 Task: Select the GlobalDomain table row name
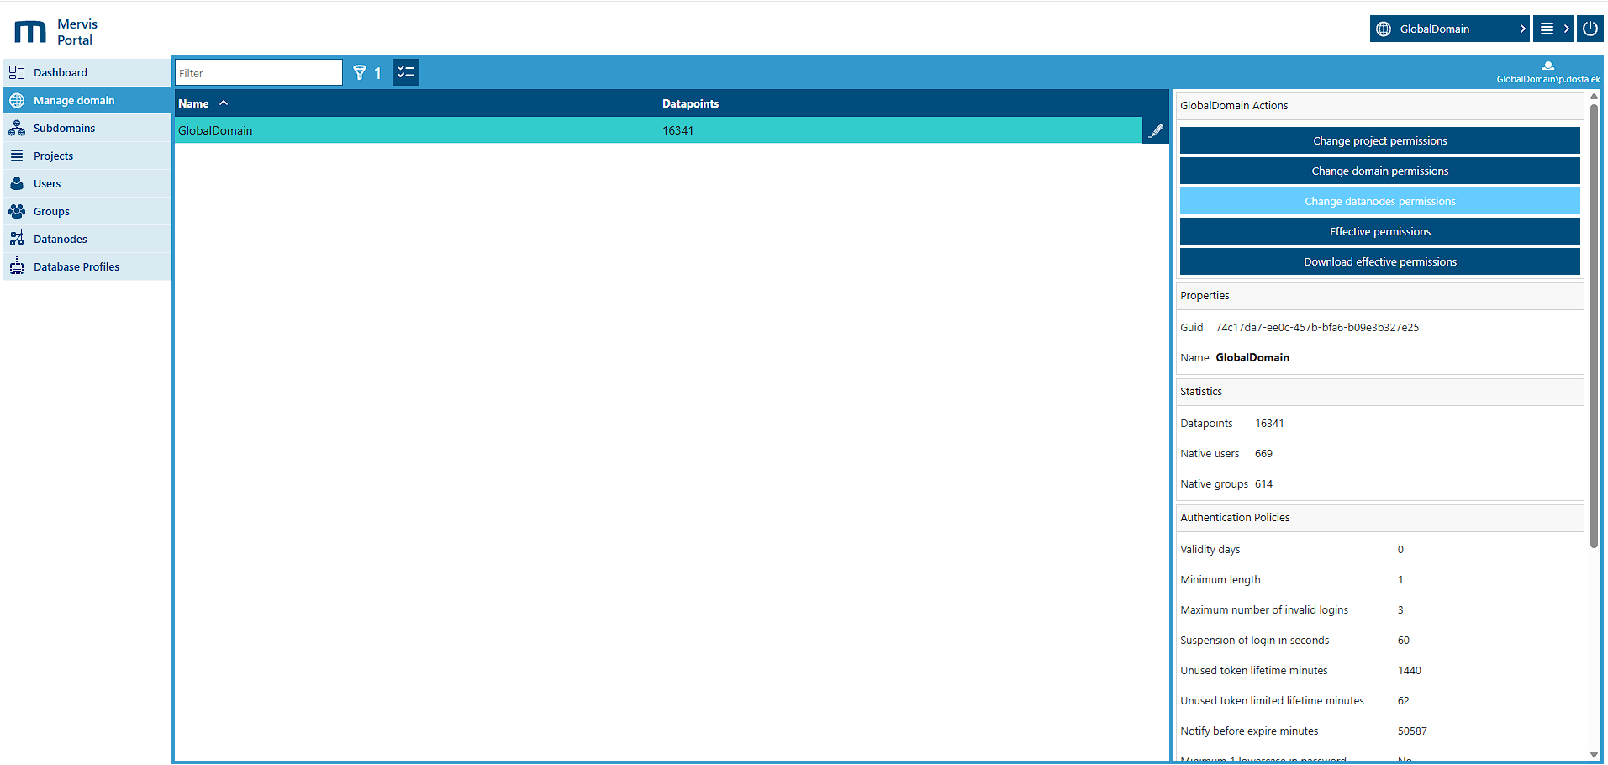[x=215, y=130]
